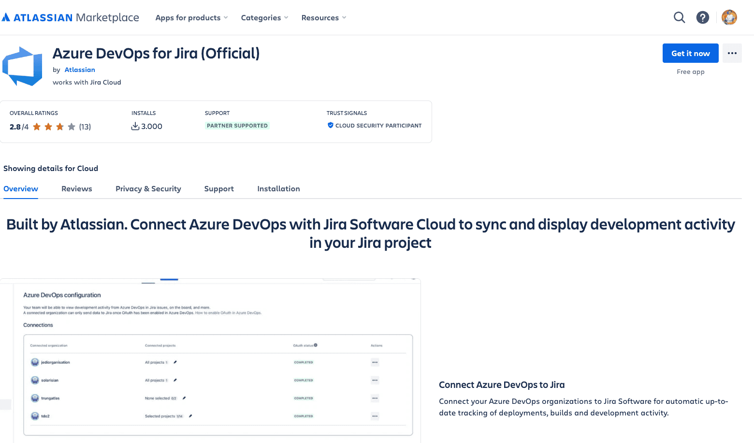Screen dimensions: 754x443
Task: Open the user profile avatar
Action: (x=729, y=17)
